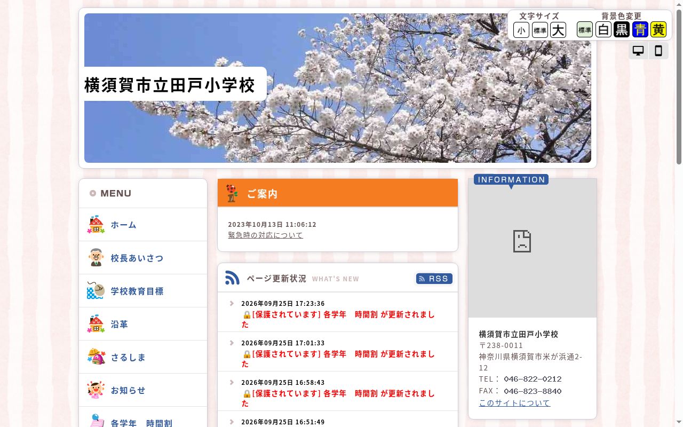The height and width of the screenshot is (427, 683).
Task: Change background color to yellow (黄)
Action: [x=658, y=29]
